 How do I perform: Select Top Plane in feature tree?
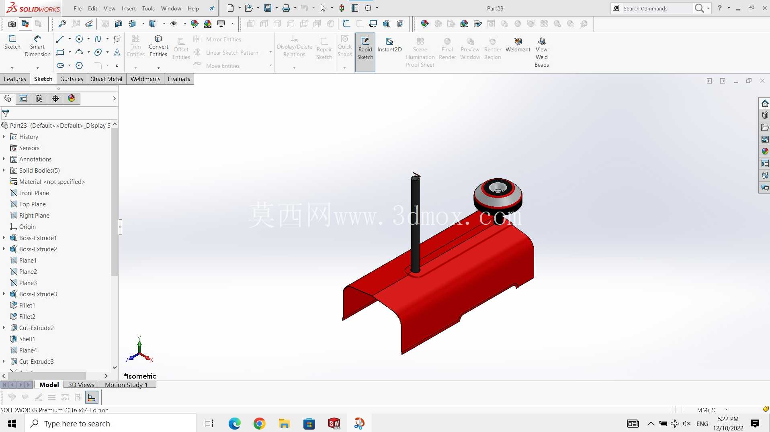pyautogui.click(x=33, y=204)
